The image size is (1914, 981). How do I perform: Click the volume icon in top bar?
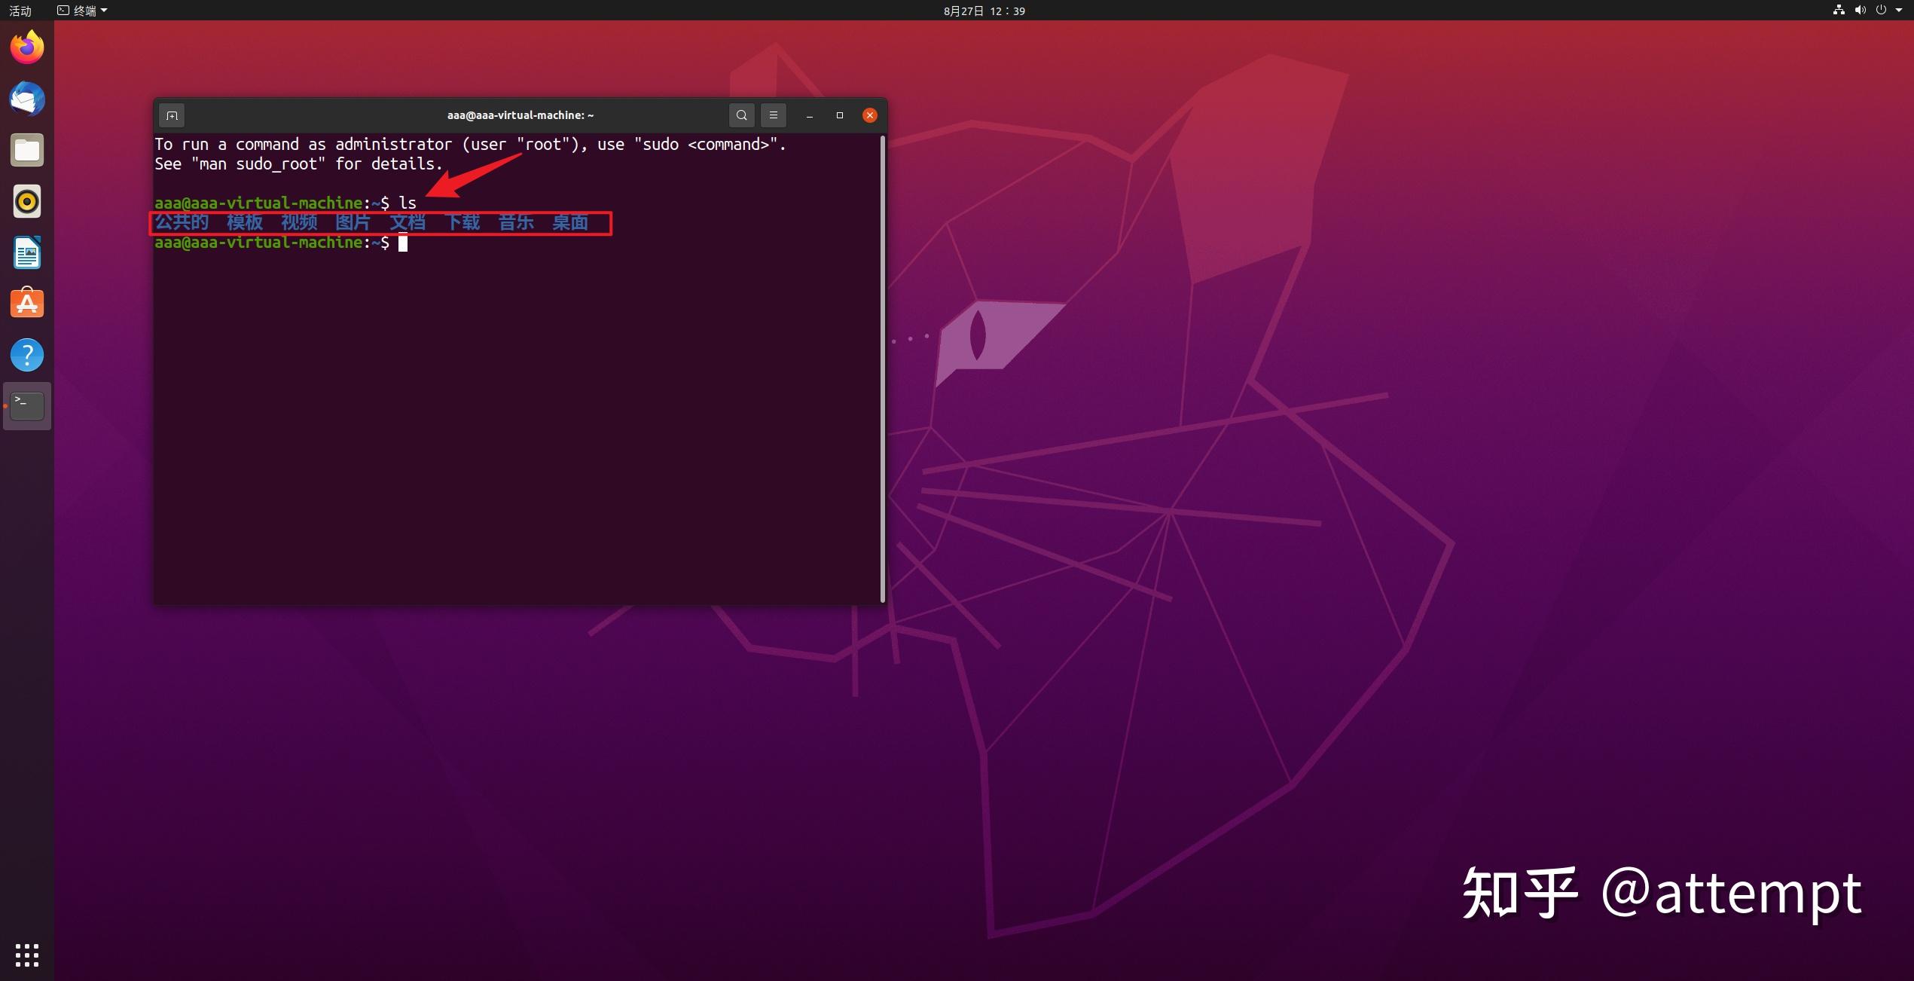click(1860, 11)
